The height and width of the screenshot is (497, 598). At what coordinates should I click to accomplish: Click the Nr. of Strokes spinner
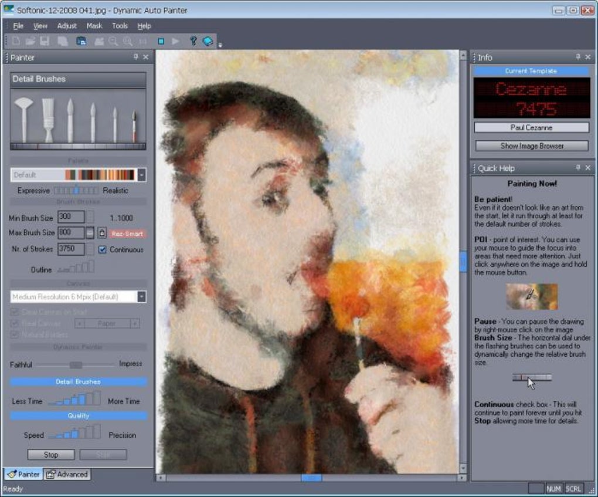tap(90, 249)
